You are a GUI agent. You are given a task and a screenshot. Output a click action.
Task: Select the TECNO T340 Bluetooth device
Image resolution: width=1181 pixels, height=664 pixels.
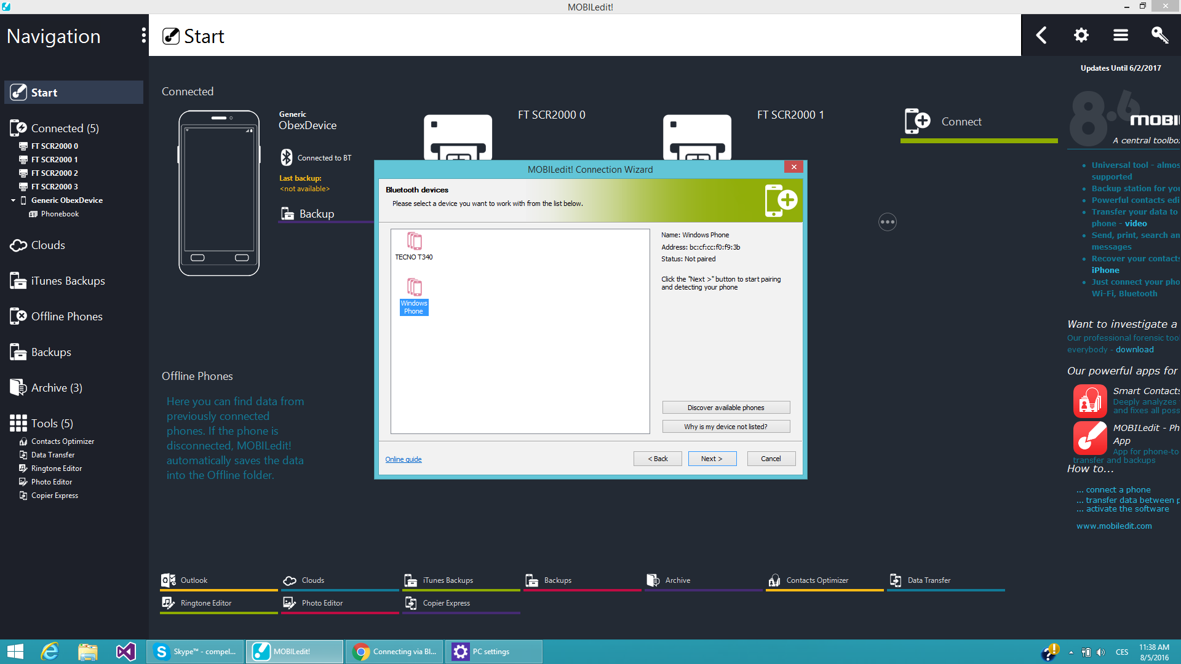414,246
